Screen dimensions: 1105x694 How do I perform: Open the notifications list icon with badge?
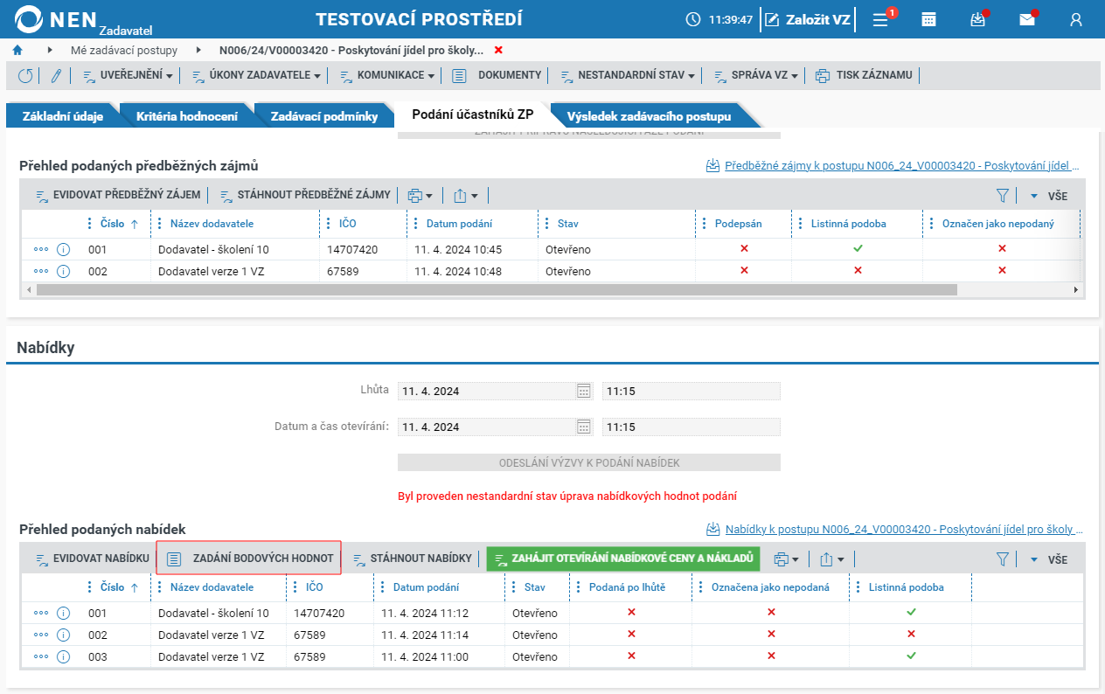(882, 19)
